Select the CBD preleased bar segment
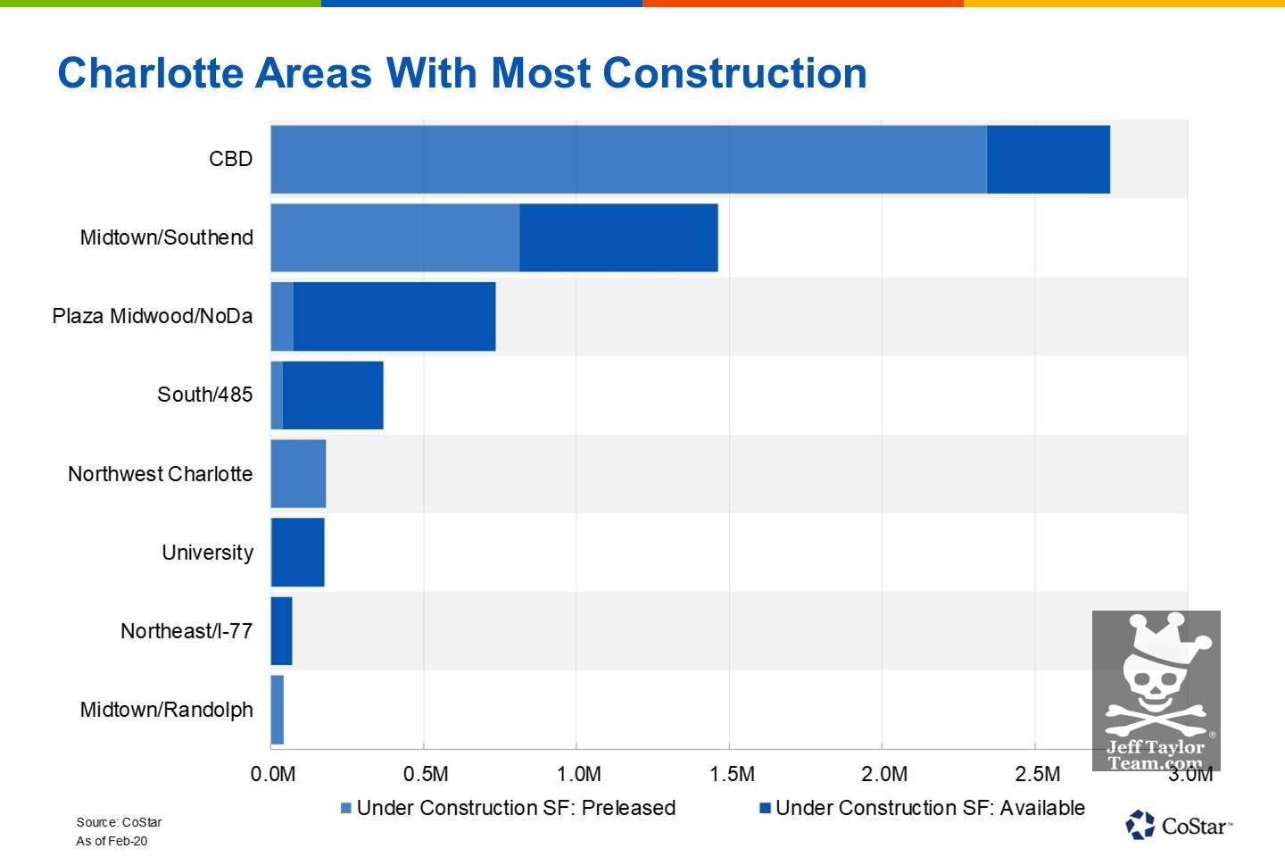 tap(628, 159)
